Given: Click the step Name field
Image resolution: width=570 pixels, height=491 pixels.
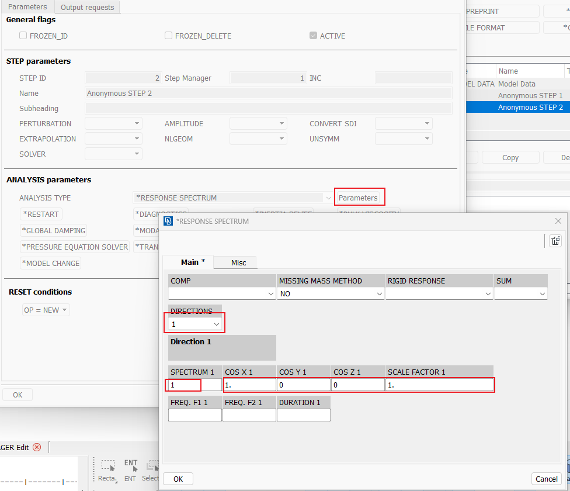Looking at the screenshot, I should pos(269,93).
